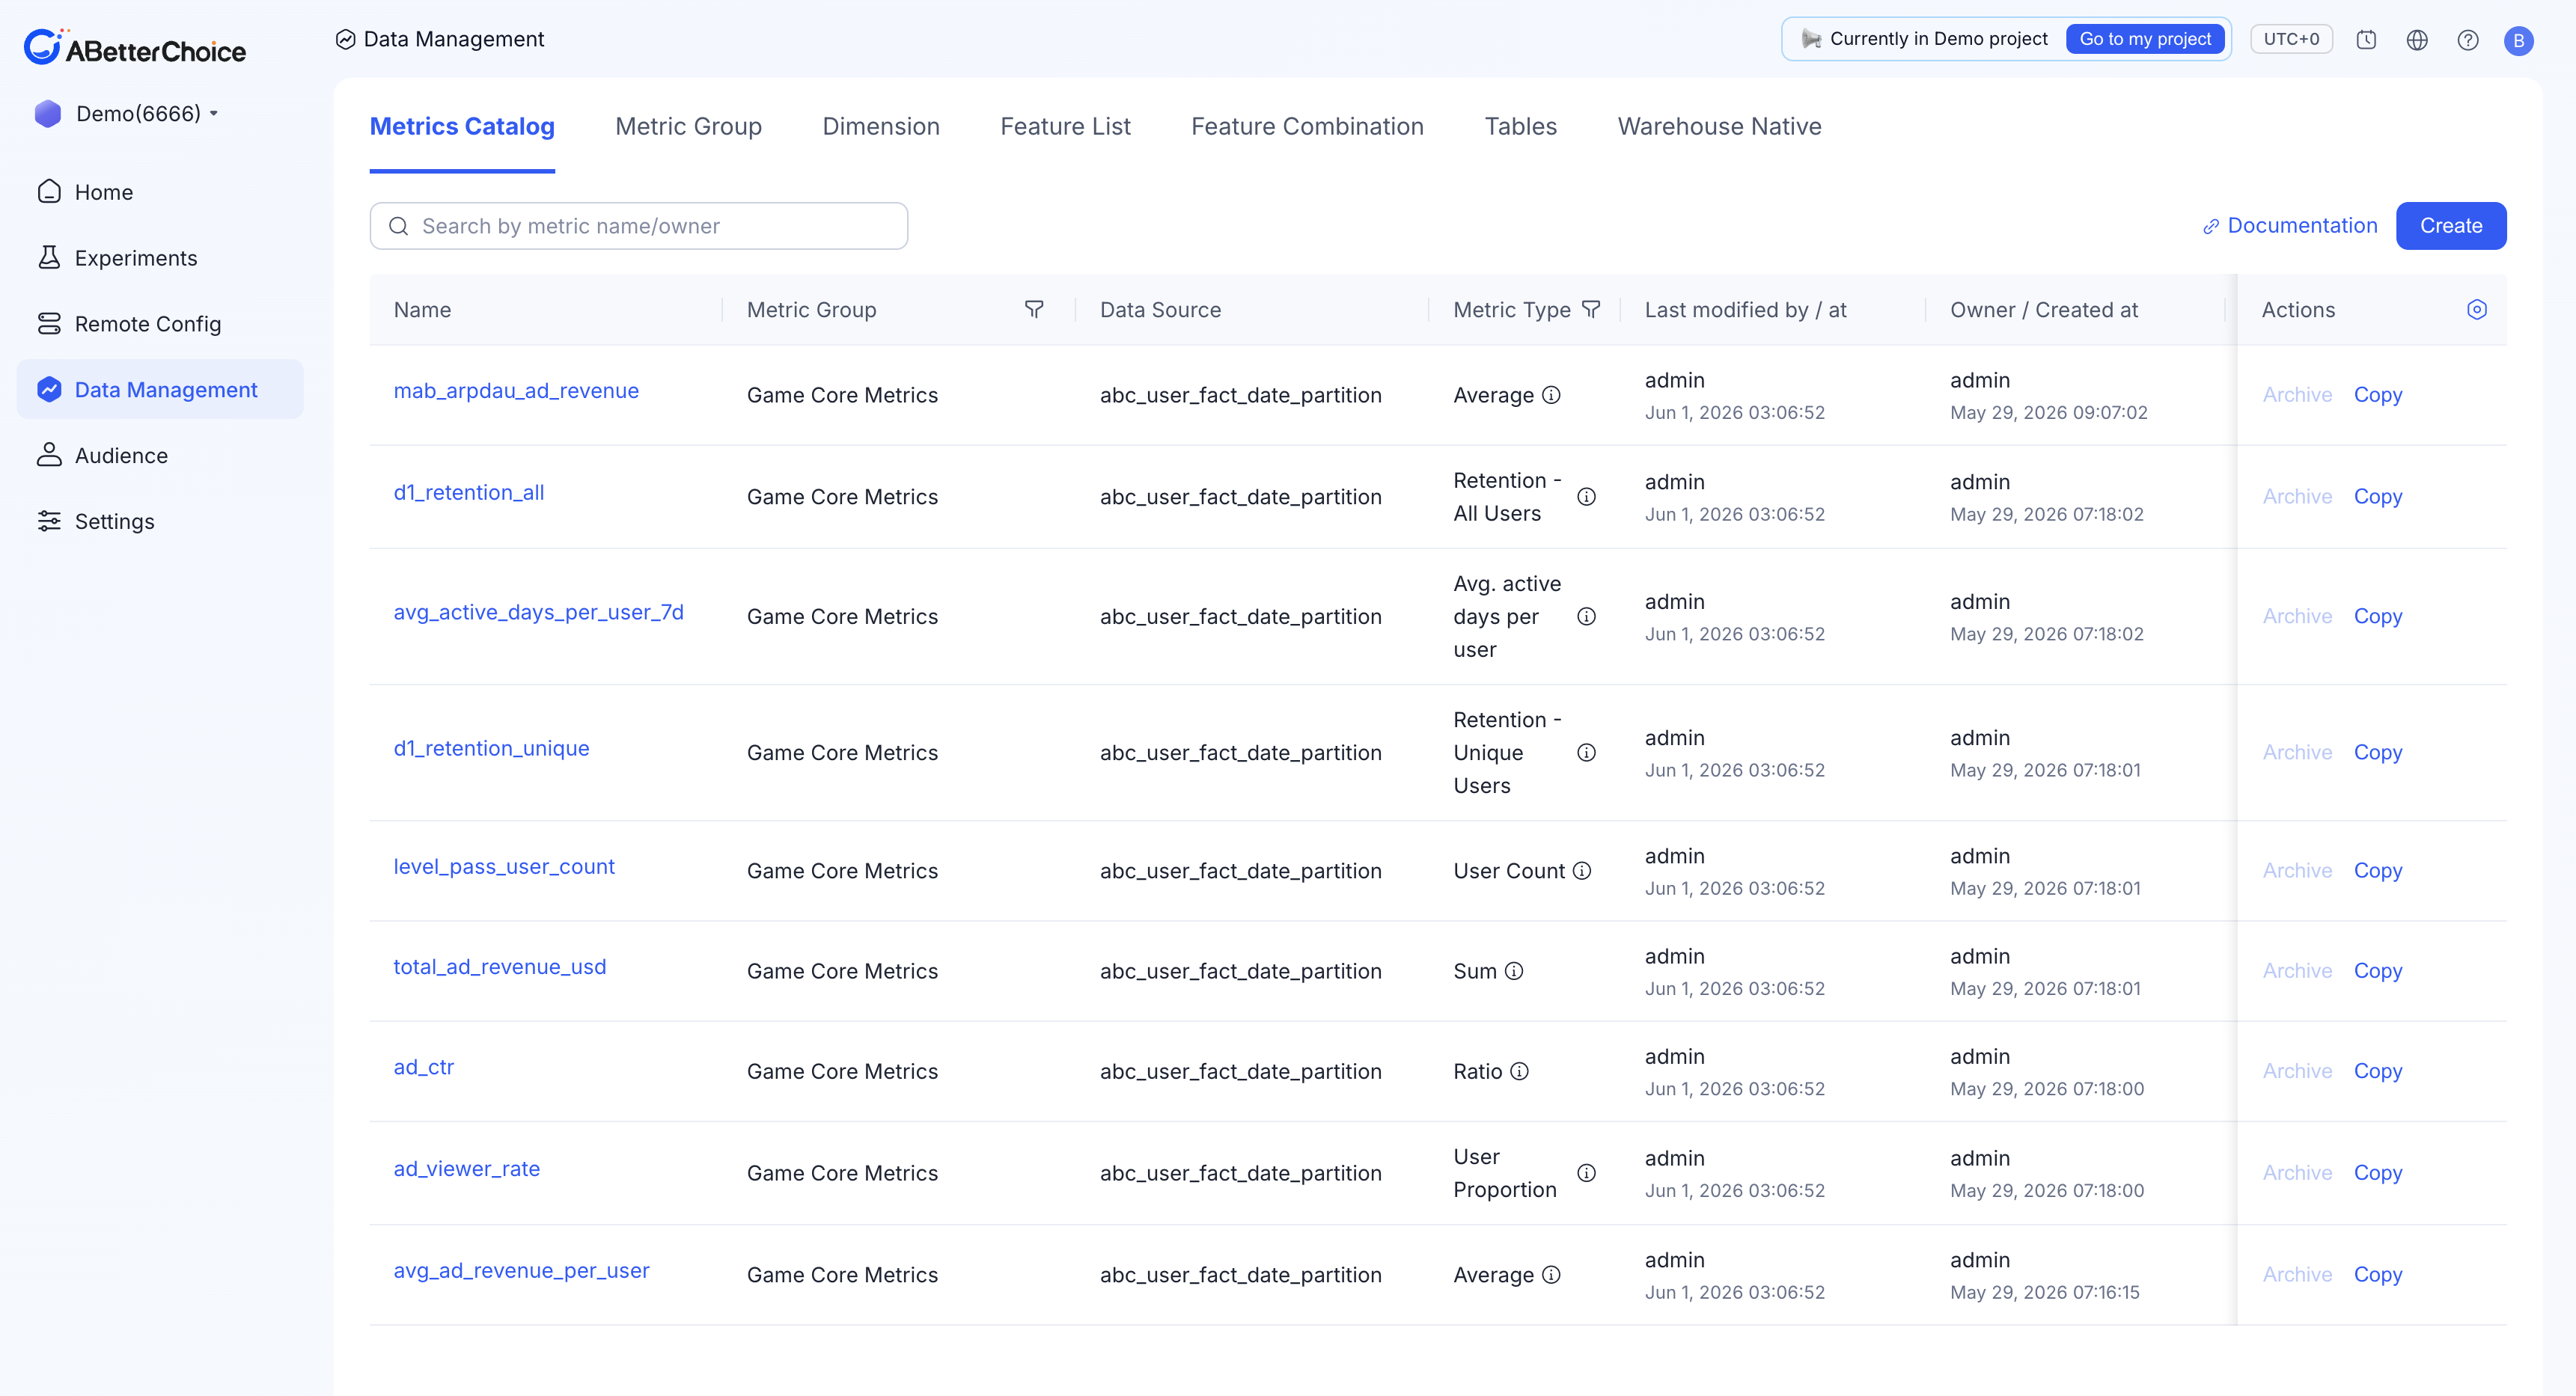This screenshot has height=1396, width=2576.
Task: Open ad_ctr metric link
Action: click(x=424, y=1068)
